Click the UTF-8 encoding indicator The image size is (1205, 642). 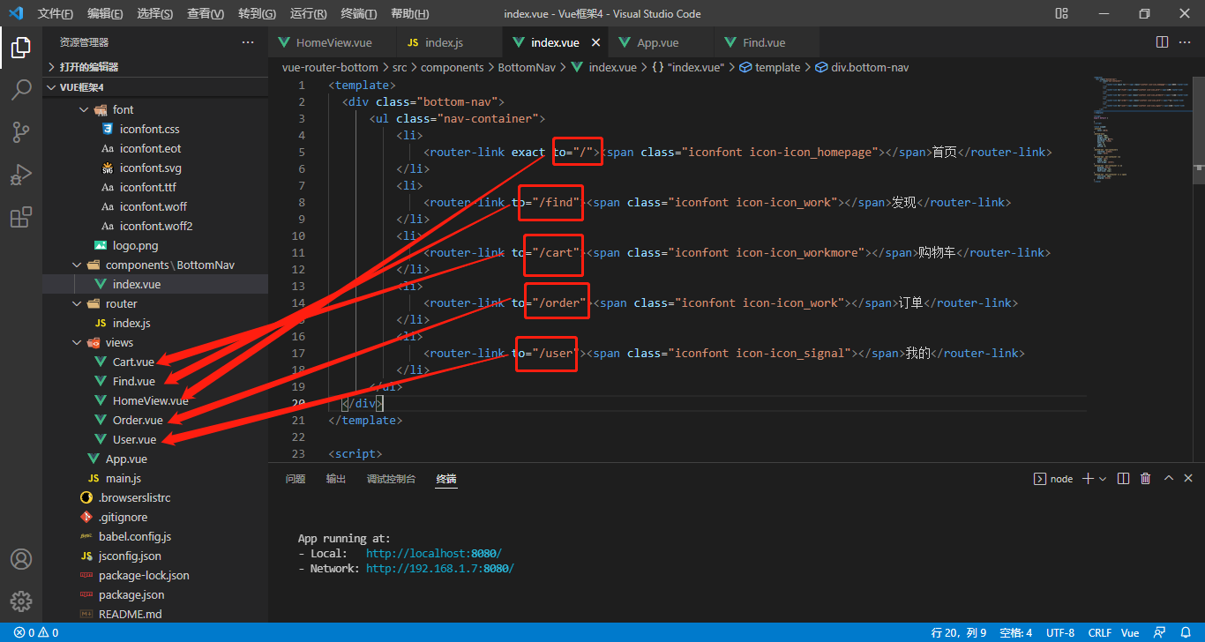pyautogui.click(x=1060, y=633)
